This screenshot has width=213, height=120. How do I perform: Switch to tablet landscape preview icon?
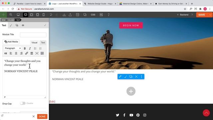coord(32,15)
